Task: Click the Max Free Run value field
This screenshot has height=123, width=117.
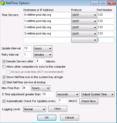Action: point(25,88)
